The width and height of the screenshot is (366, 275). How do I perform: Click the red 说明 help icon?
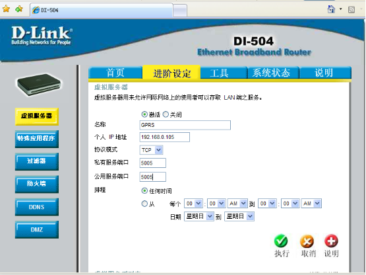pos(331,241)
